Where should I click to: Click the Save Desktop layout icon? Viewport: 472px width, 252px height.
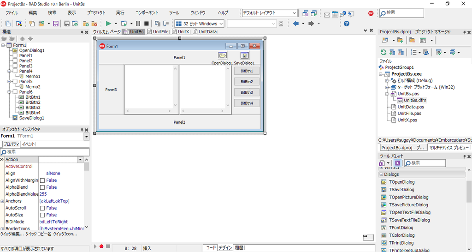coord(306,13)
